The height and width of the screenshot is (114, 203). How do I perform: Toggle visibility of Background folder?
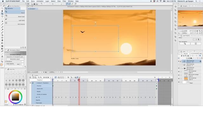(179, 68)
